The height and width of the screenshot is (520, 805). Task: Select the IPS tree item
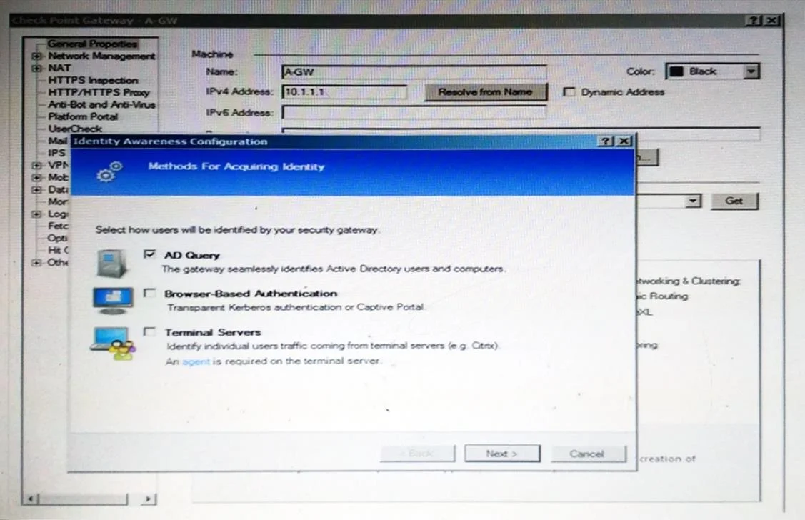tap(56, 153)
